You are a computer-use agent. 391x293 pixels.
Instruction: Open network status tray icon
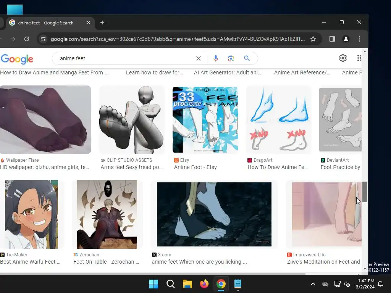coord(338,284)
